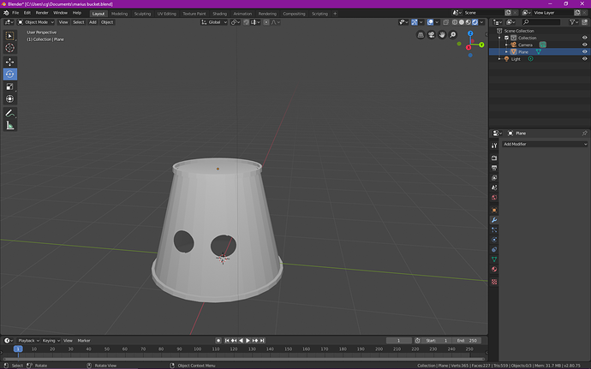Activate the Cursor tool
This screenshot has width=591, height=369.
pos(10,48)
